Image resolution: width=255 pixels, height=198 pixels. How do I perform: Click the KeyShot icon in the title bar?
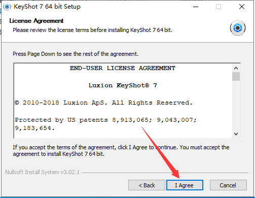(x=7, y=7)
